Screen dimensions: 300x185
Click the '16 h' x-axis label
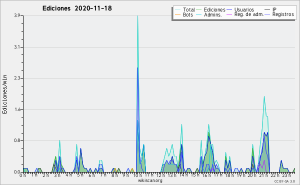[x=206, y=175]
